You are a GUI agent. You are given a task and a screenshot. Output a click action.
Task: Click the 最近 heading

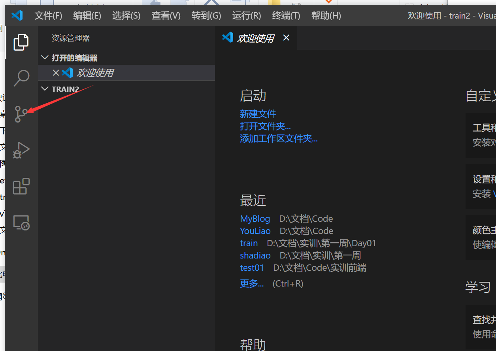253,201
